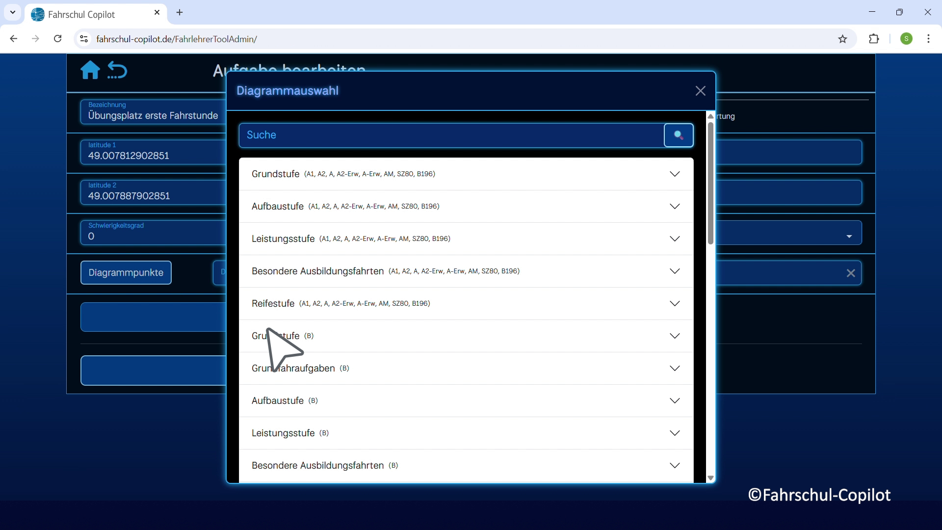Close the Diagrammauswahl dialog
The height and width of the screenshot is (530, 942).
point(700,91)
